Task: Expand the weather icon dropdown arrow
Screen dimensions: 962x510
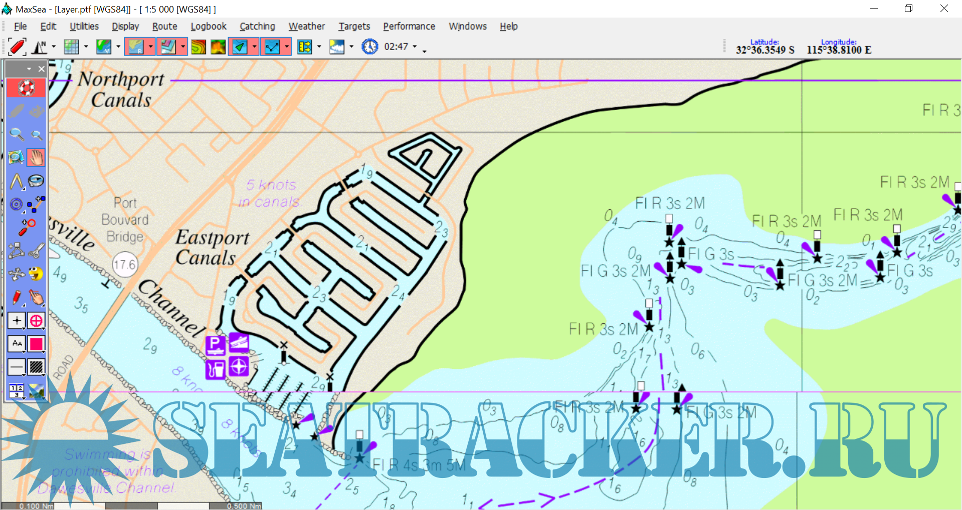Action: (x=351, y=47)
